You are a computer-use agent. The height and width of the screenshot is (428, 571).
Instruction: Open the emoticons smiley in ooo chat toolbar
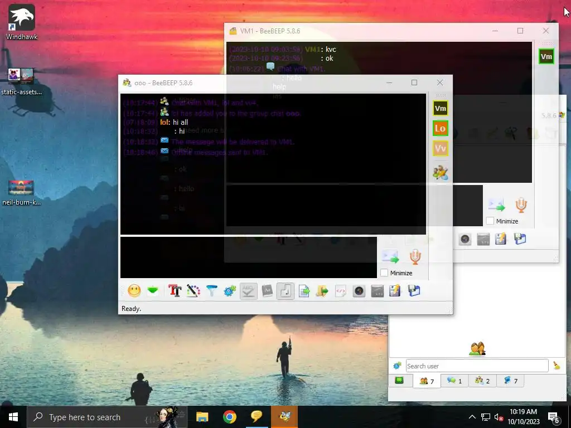134,291
